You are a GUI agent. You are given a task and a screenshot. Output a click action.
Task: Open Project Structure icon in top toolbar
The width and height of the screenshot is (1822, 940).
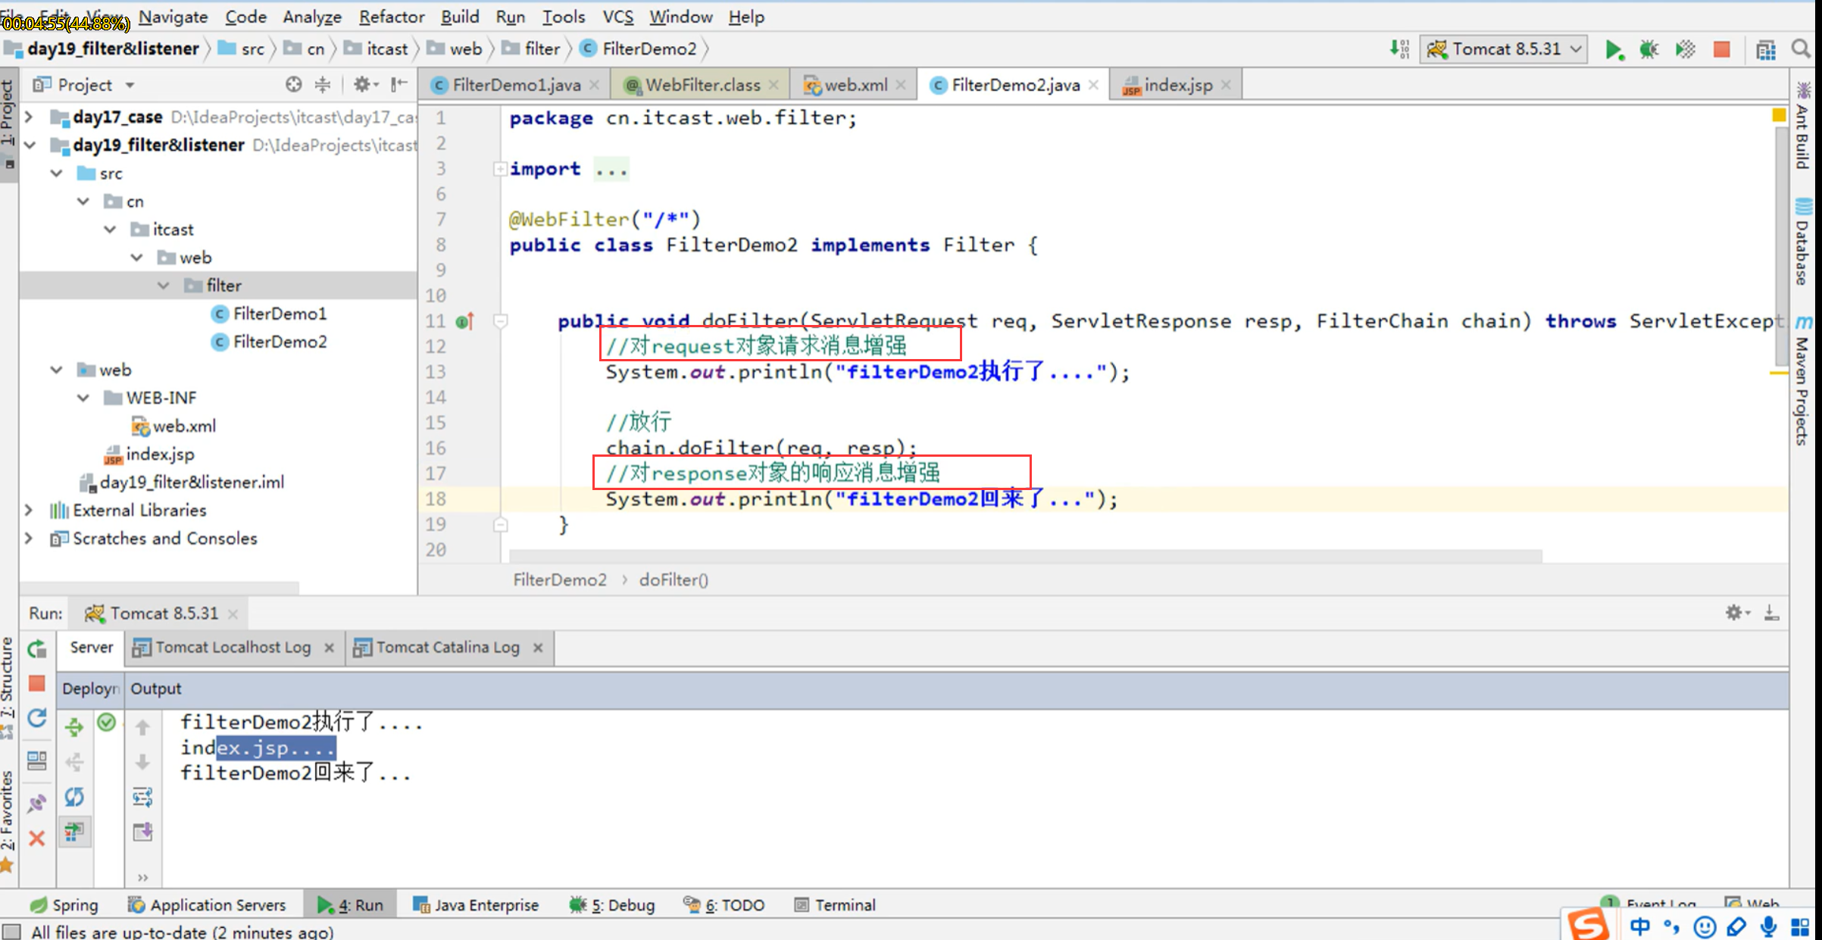1766,50
